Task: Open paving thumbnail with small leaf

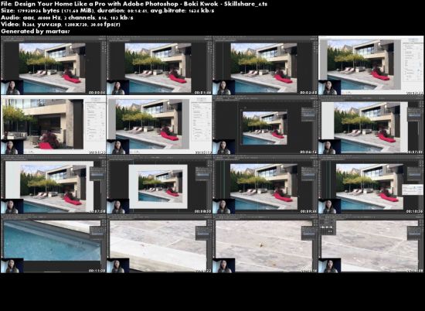Action: pyautogui.click(x=265, y=244)
